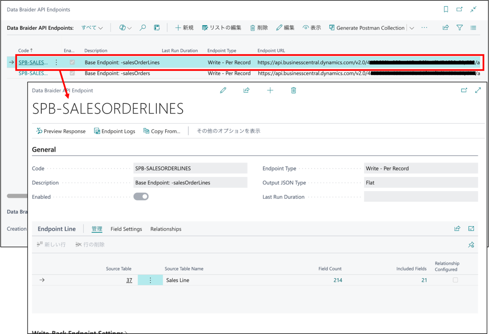Image resolution: width=489 pixels, height=334 pixels.
Task: Click Generate Postman Collection
Action: click(x=367, y=28)
